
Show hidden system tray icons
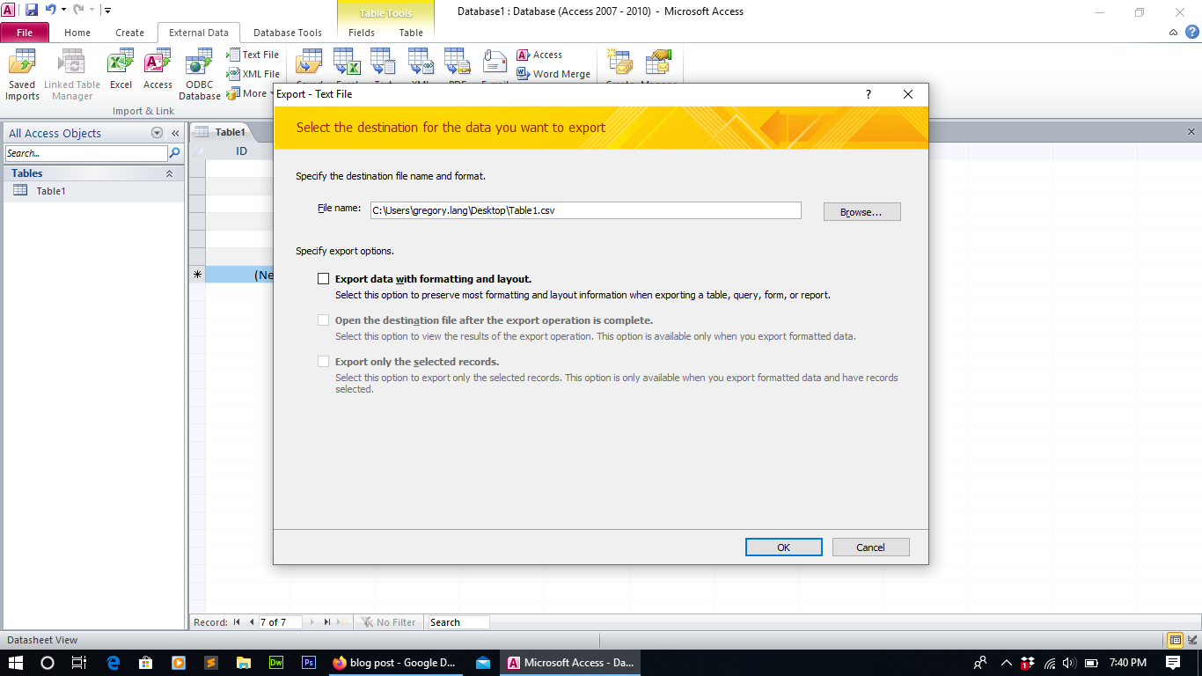(1007, 663)
